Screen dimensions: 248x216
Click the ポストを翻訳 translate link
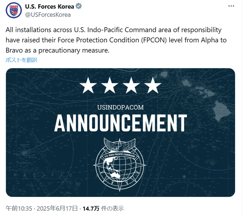(21, 60)
